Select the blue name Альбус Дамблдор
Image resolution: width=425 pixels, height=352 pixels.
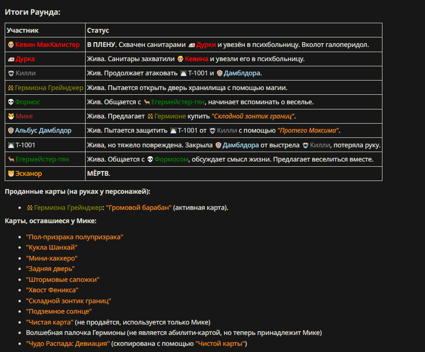pos(43,131)
